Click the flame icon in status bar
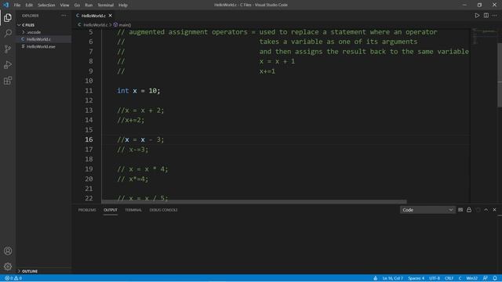 click(375, 278)
